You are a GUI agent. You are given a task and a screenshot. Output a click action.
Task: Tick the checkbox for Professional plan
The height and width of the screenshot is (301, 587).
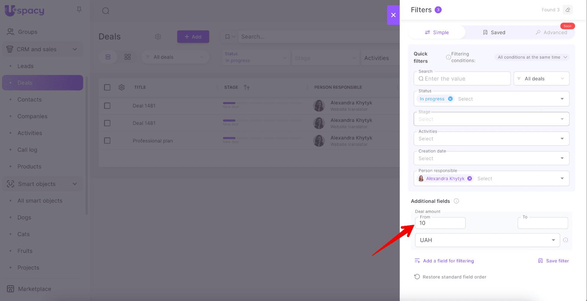[x=107, y=141]
